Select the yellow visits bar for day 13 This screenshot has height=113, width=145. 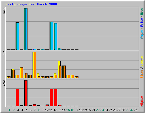click(59, 69)
